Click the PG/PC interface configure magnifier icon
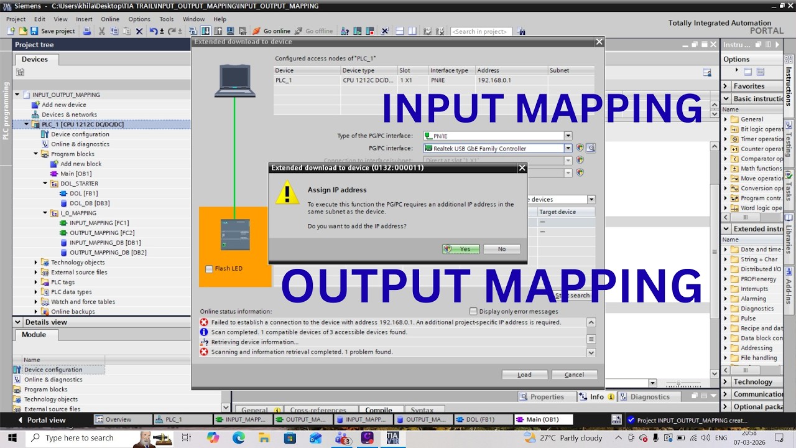This screenshot has width=796, height=448. (590, 148)
